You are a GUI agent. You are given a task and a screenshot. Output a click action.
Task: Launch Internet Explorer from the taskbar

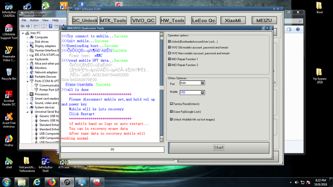tap(36, 182)
